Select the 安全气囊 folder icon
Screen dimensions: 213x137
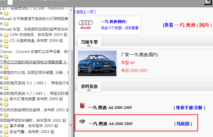[6, 132]
